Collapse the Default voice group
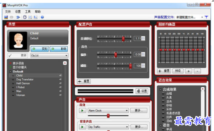Image resolution: width=214 pixels, height=131 pixels. (x=10, y=72)
